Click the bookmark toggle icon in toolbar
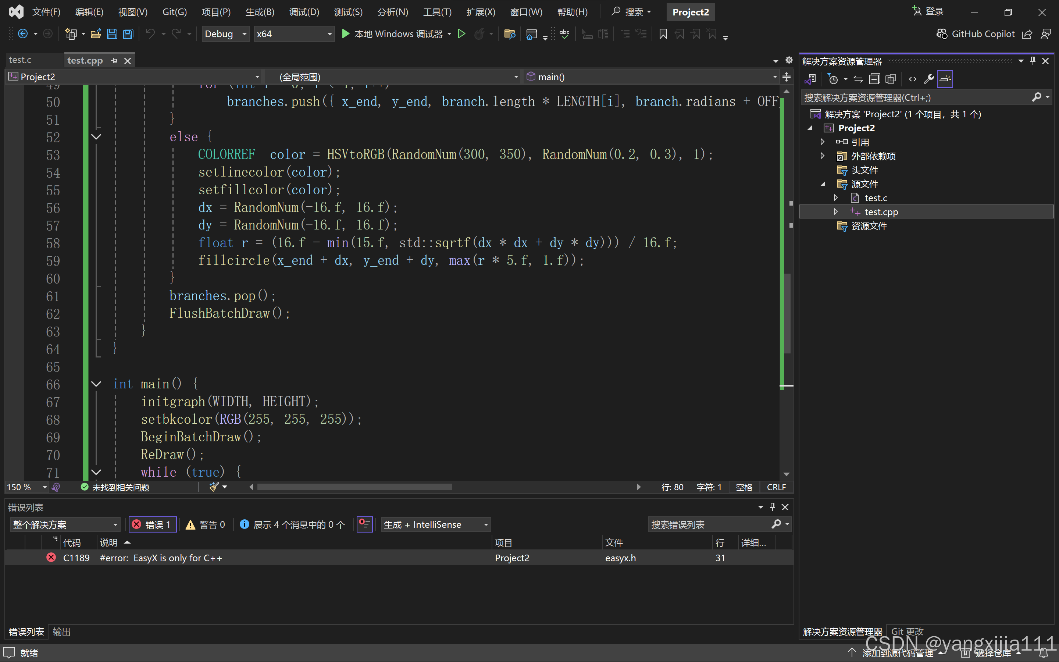 [663, 34]
